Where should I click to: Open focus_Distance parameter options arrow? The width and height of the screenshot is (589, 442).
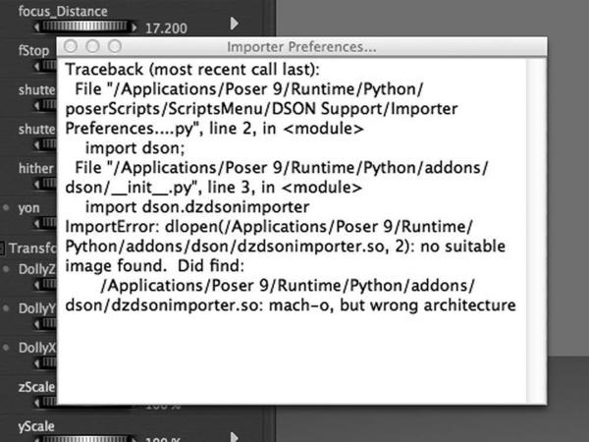pyautogui.click(x=234, y=24)
